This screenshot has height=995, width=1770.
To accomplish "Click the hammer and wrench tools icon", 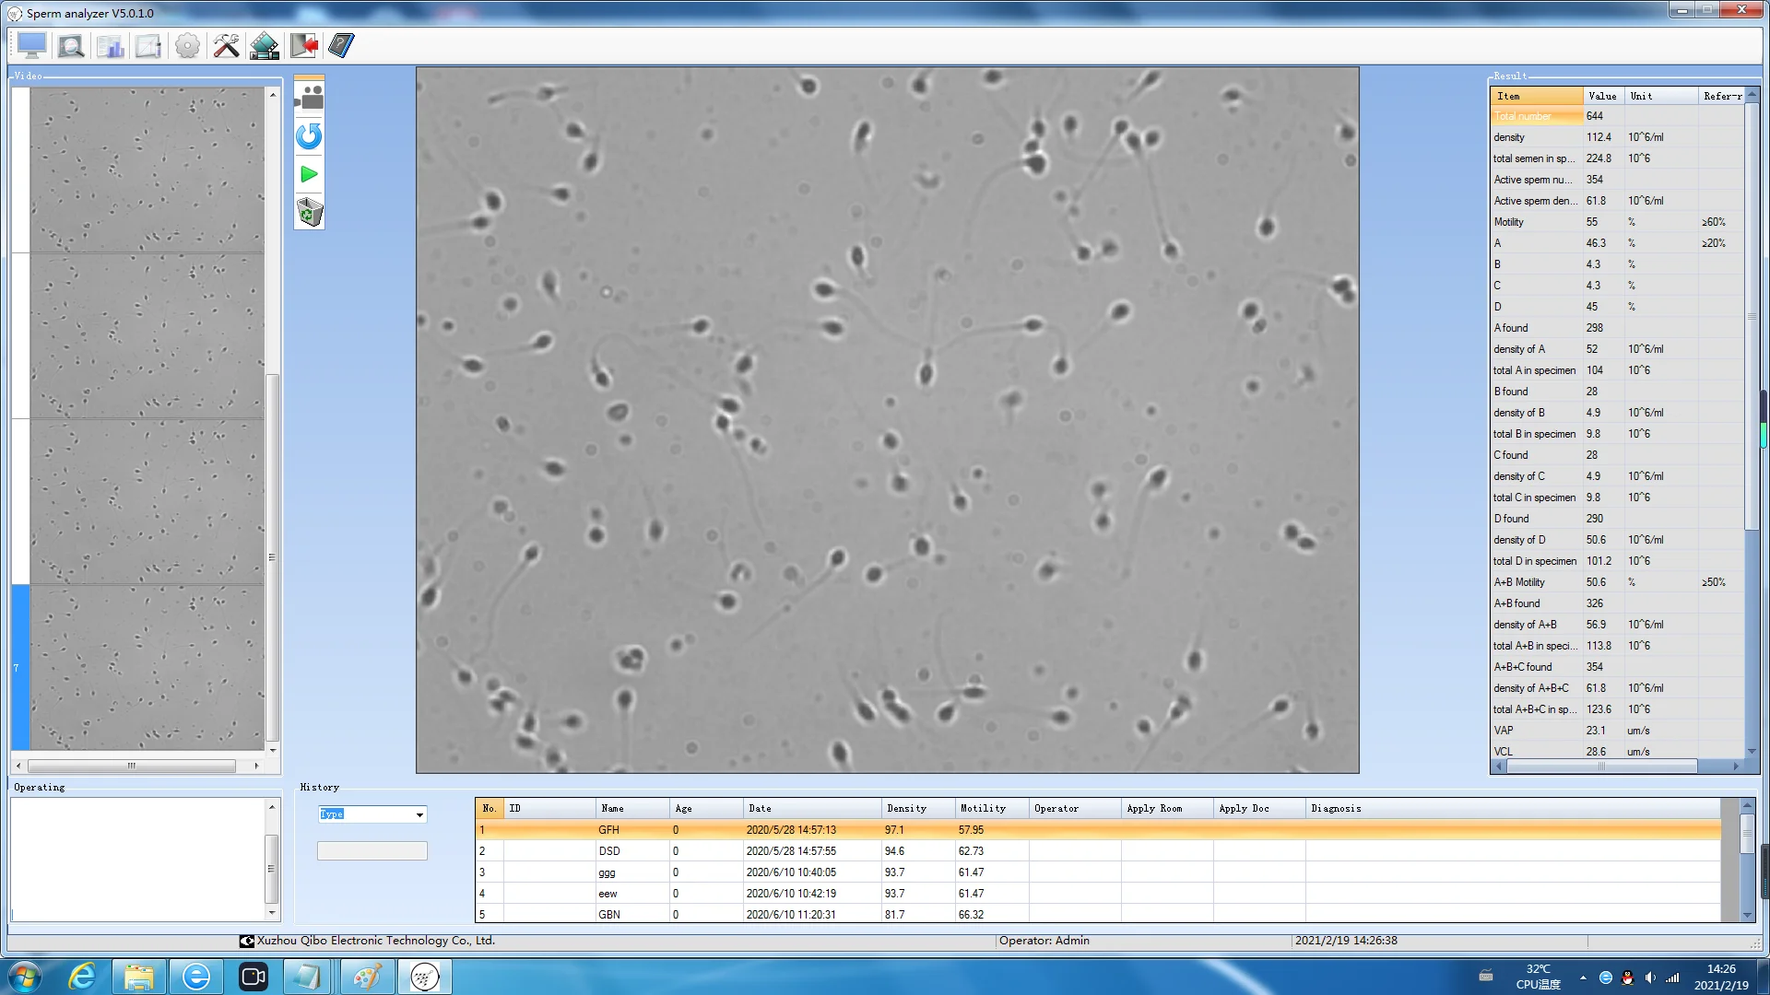I will [226, 45].
